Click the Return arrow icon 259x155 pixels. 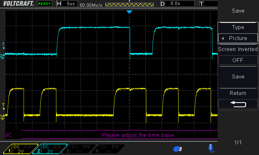tap(238, 104)
